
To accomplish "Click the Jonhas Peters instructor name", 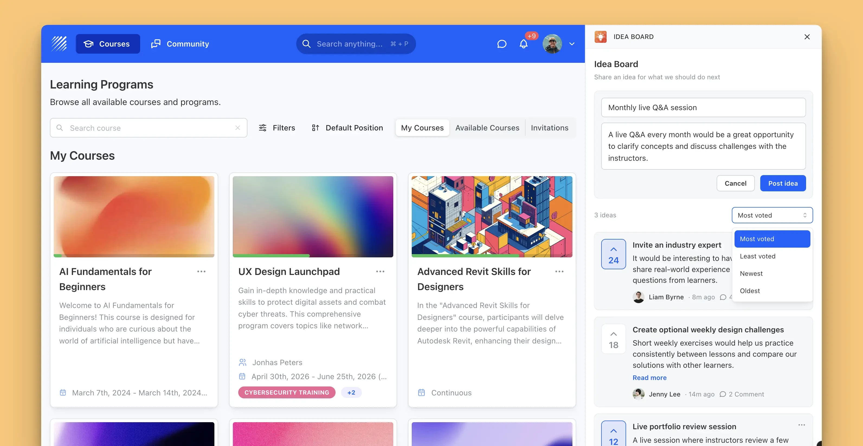I will tap(277, 362).
